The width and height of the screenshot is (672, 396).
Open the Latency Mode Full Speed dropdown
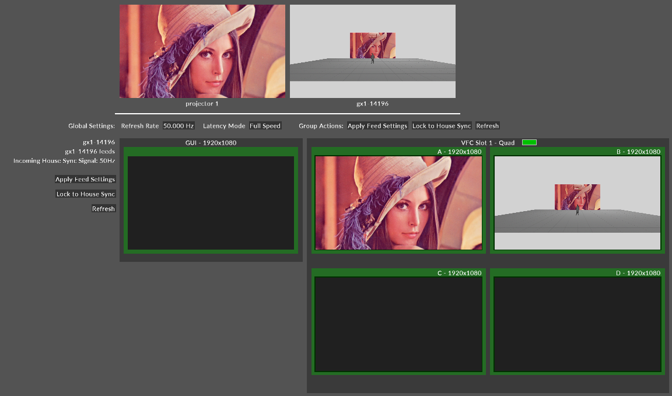(265, 125)
